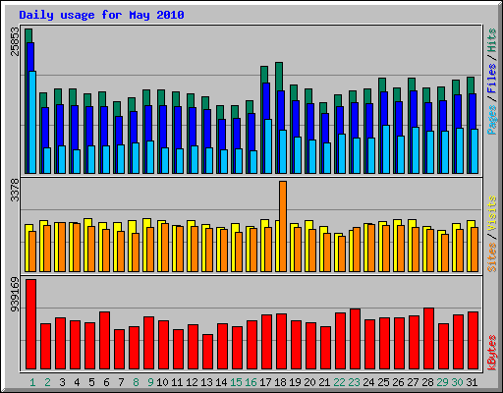503x393 pixels.
Task: Click the 'Daily usage for May 2010' title
Action: point(101,15)
